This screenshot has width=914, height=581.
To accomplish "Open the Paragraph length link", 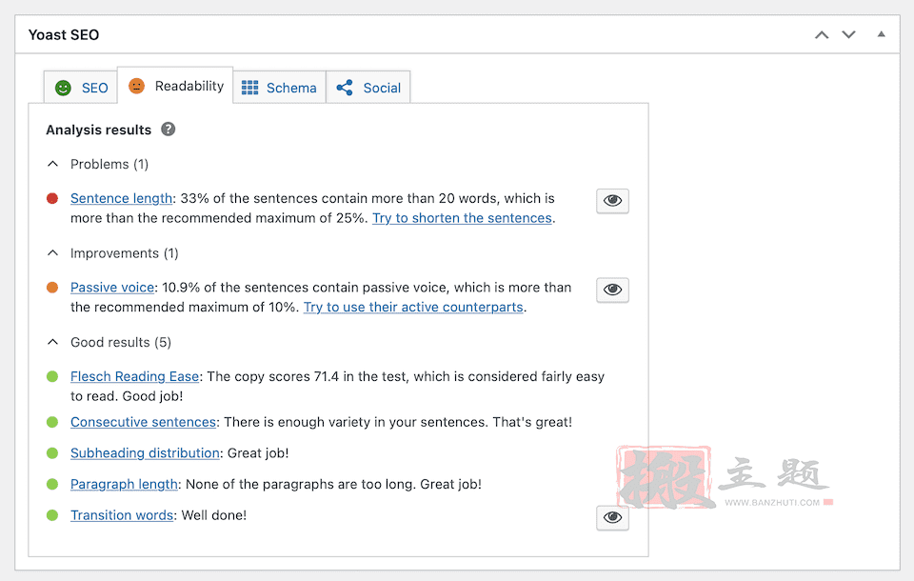I will (124, 484).
